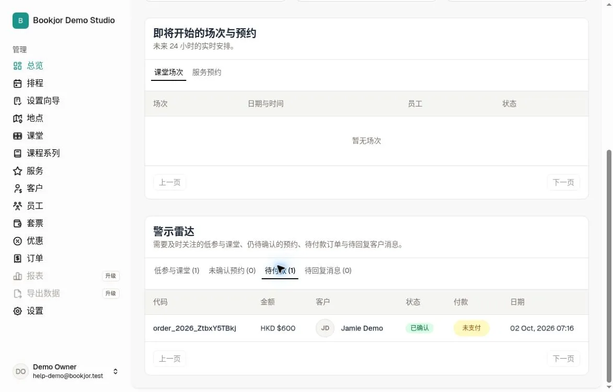Click the 暂无场次 empty message
The width and height of the screenshot is (613, 392).
[x=366, y=140]
